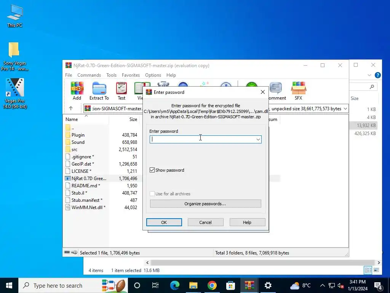Expand the archive path dropdown arrow
The image size is (390, 293).
tap(345, 109)
